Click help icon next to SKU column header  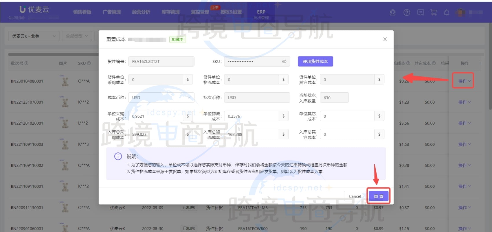[89, 63]
